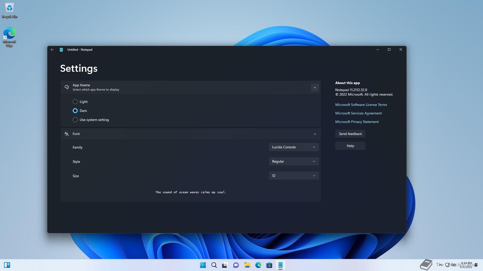
Task: Open File Explorer from taskbar
Action: (247, 265)
